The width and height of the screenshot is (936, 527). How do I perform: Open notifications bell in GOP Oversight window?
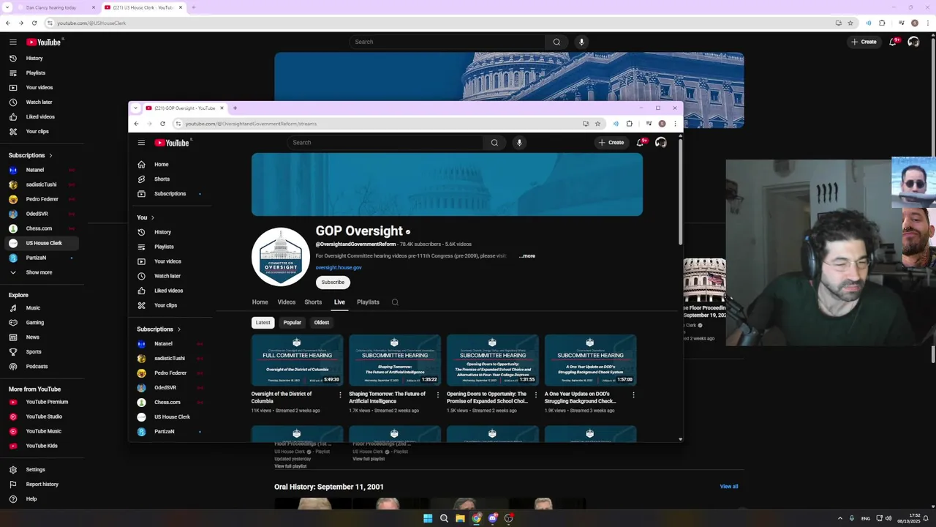640,143
